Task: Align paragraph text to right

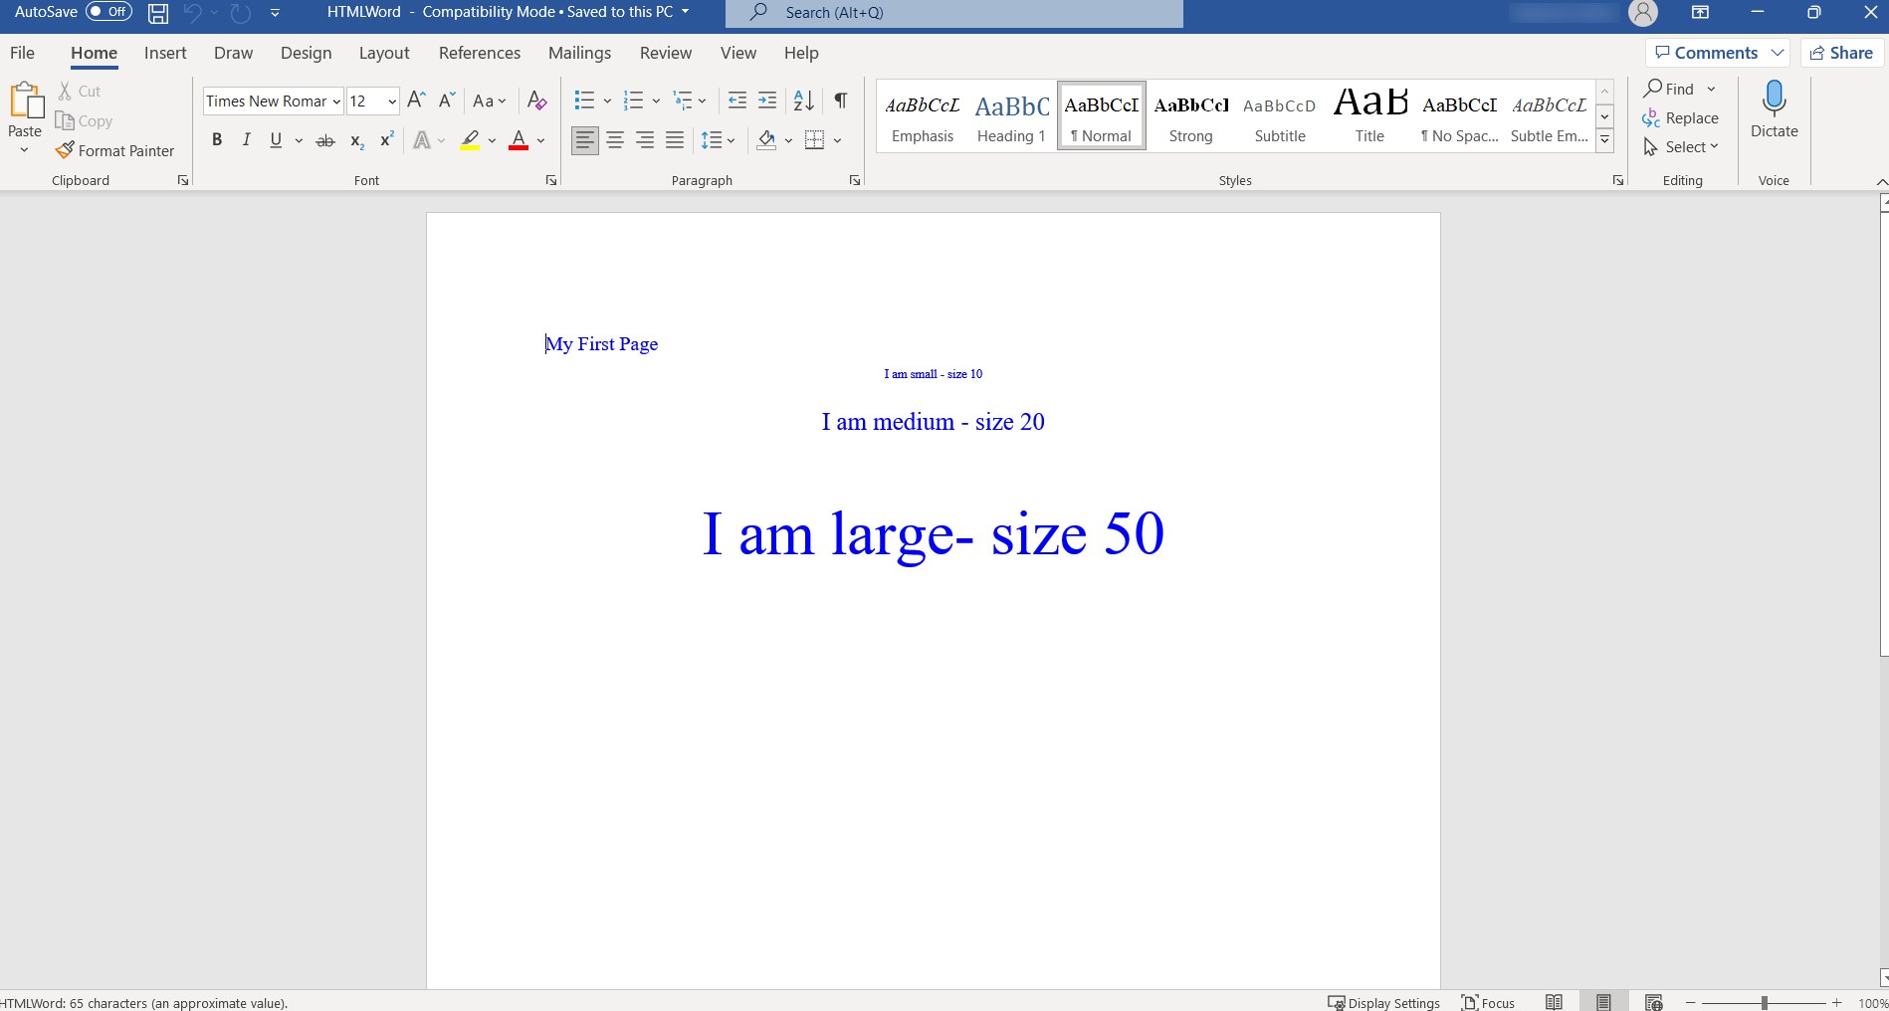Action: click(x=645, y=140)
